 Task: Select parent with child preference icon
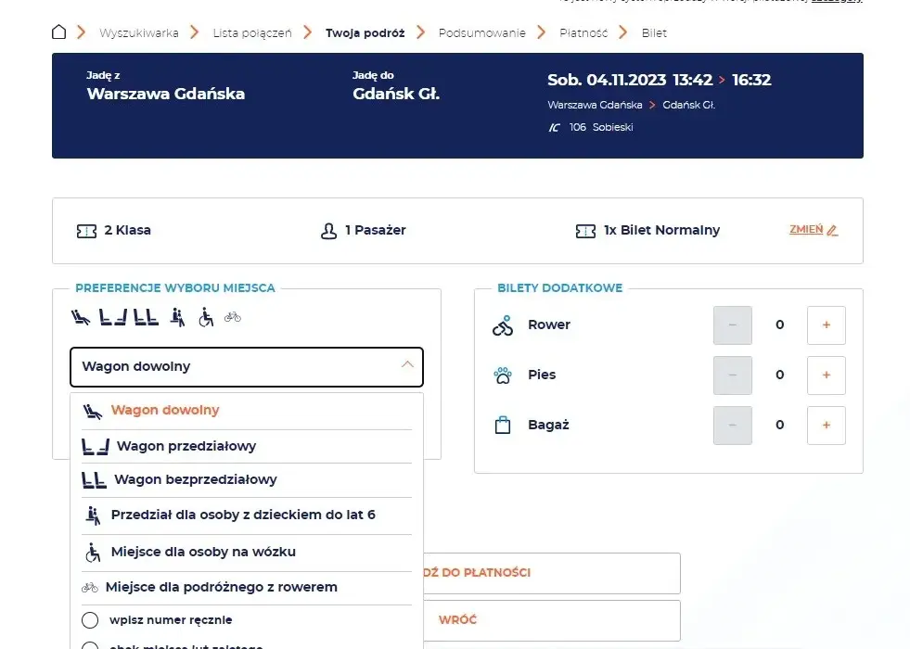(x=177, y=317)
